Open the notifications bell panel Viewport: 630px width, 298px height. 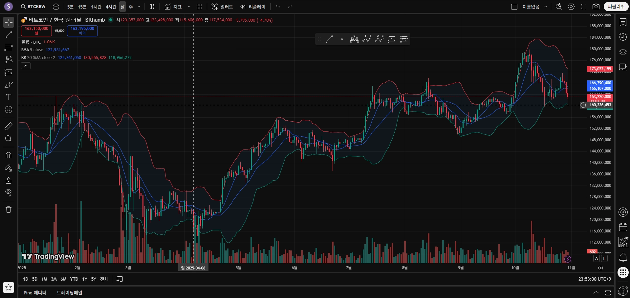point(623,257)
